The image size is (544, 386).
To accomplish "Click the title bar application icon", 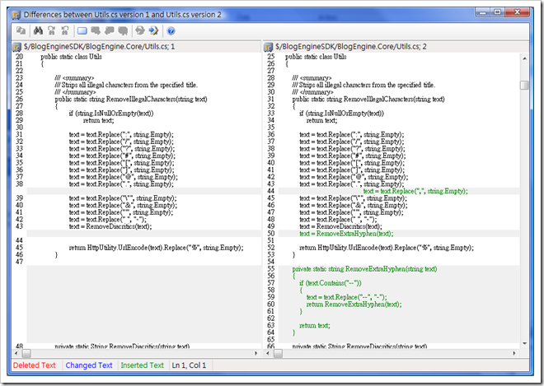I will [x=16, y=15].
